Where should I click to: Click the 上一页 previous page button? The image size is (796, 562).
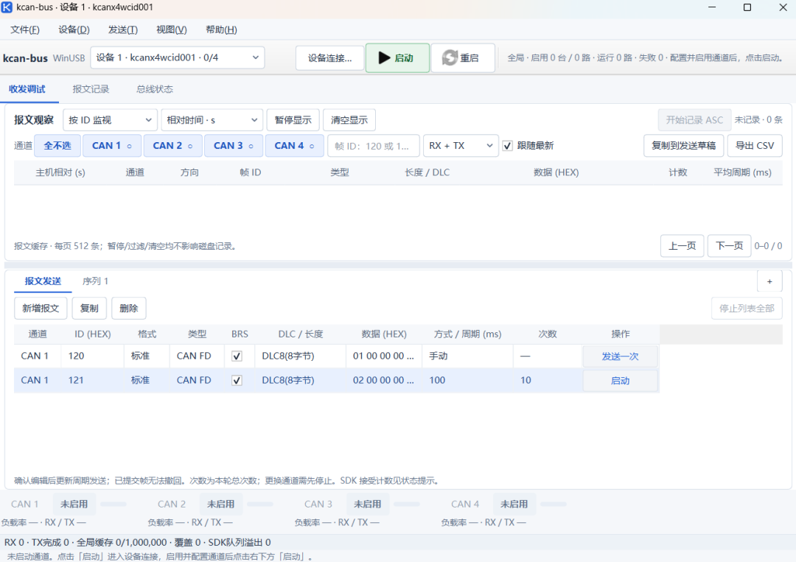[x=682, y=246]
